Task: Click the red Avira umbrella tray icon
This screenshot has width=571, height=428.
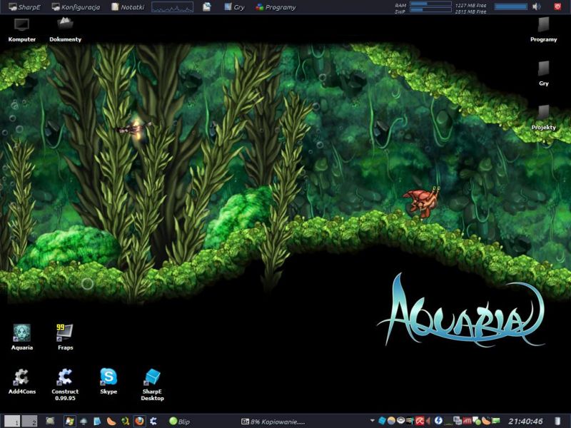Action: tap(420, 421)
